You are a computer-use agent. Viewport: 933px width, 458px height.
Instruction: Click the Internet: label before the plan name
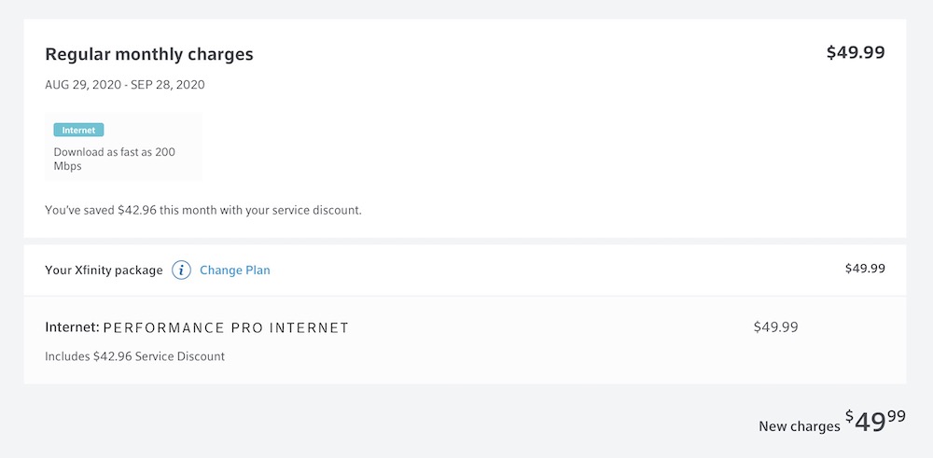72,328
